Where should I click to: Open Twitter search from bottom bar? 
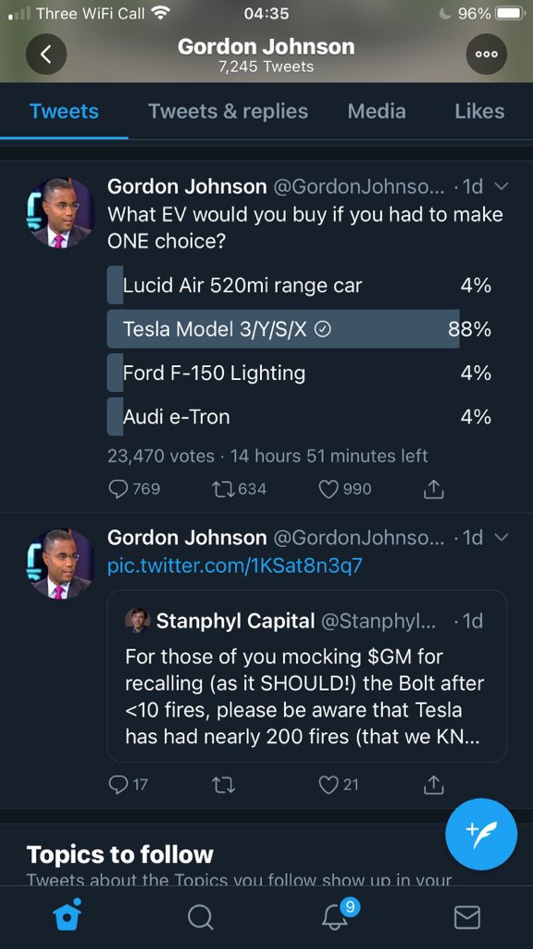pos(200,918)
